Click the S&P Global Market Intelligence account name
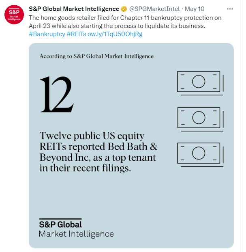This screenshot has height=252, width=246. [x=74, y=9]
